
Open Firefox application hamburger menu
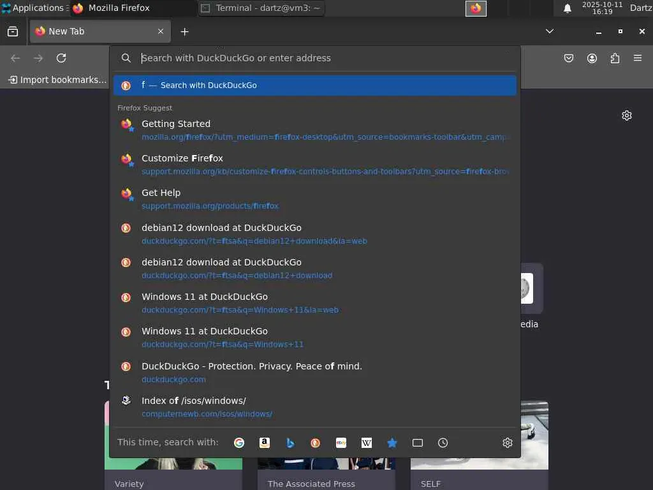[x=638, y=58]
